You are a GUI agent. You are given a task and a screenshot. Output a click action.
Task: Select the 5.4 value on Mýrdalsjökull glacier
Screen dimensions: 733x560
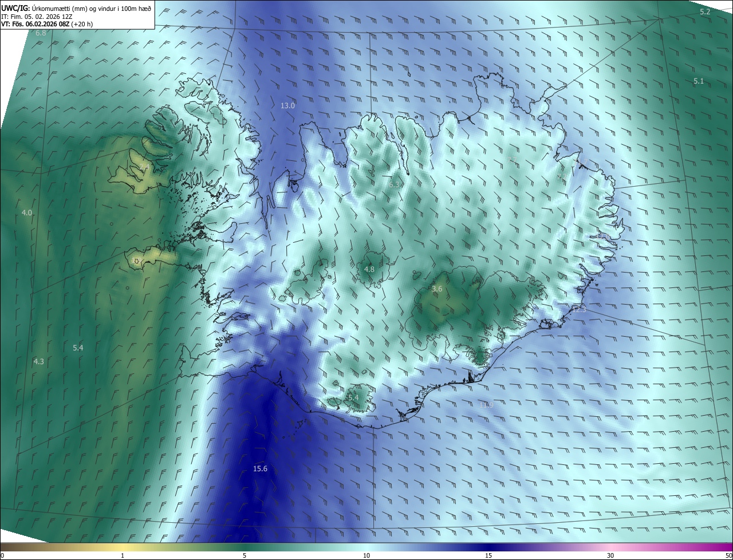coord(353,397)
